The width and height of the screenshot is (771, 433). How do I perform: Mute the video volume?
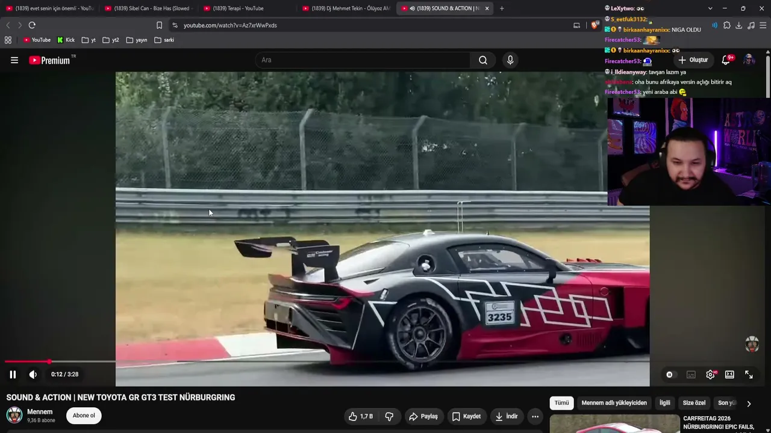coord(33,374)
